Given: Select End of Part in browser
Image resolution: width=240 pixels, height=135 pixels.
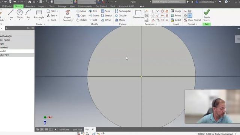Looking at the screenshot, I should point(17,55).
